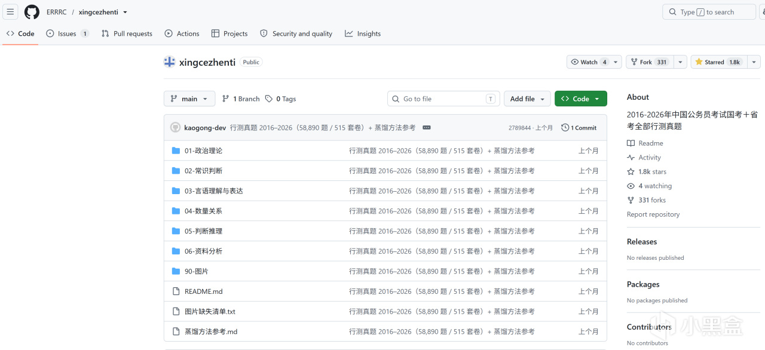Click the kaogong-dev author avatar
This screenshot has height=350, width=765.
tap(175, 128)
